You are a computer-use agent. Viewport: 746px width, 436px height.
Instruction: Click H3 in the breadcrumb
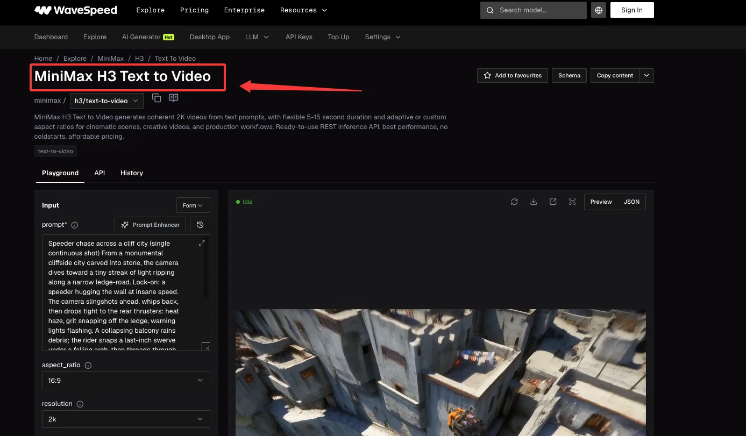[x=139, y=59]
